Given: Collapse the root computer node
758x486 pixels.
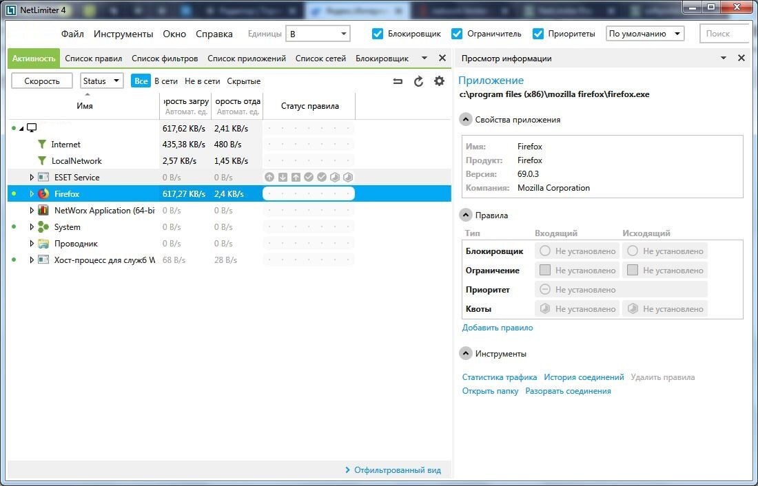Looking at the screenshot, I should (x=21, y=129).
